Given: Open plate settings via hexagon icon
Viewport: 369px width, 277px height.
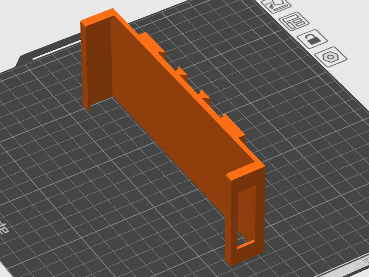Looking at the screenshot, I should pos(331,57).
